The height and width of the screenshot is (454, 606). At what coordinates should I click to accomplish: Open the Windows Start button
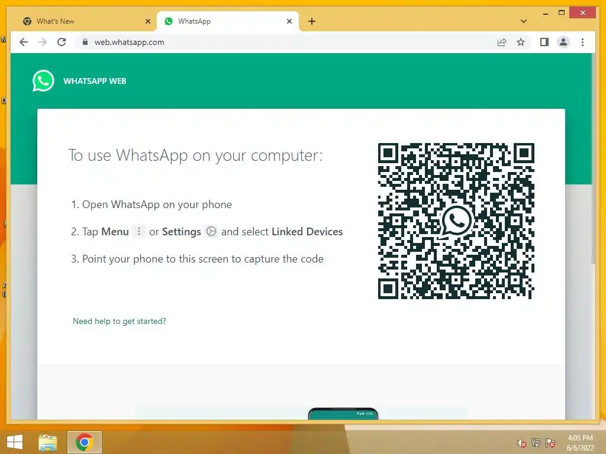coord(15,442)
